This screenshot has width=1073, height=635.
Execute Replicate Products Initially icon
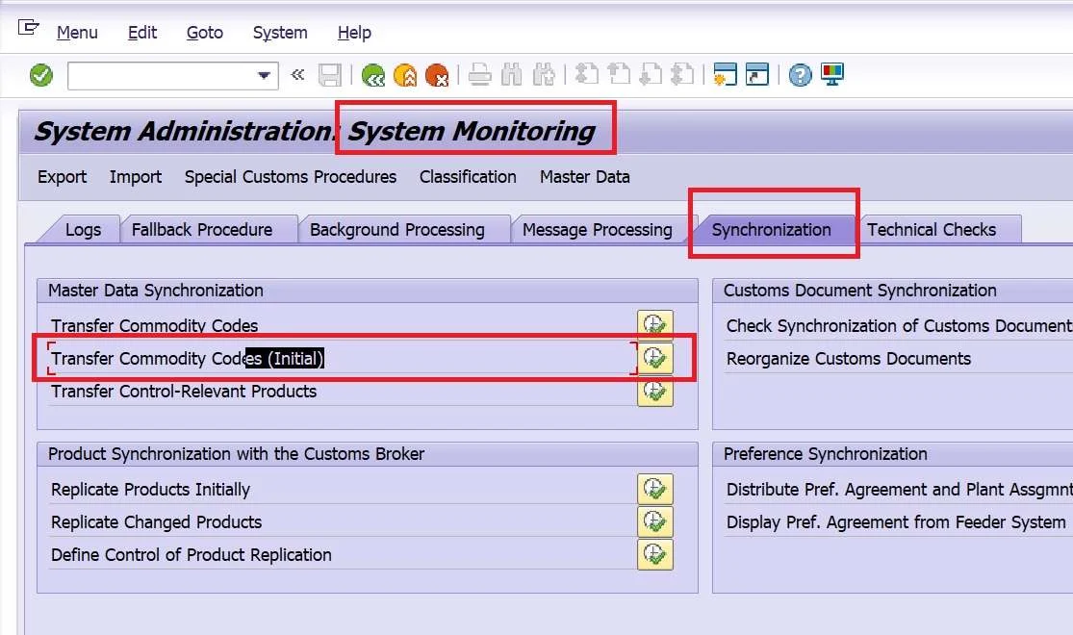click(655, 489)
